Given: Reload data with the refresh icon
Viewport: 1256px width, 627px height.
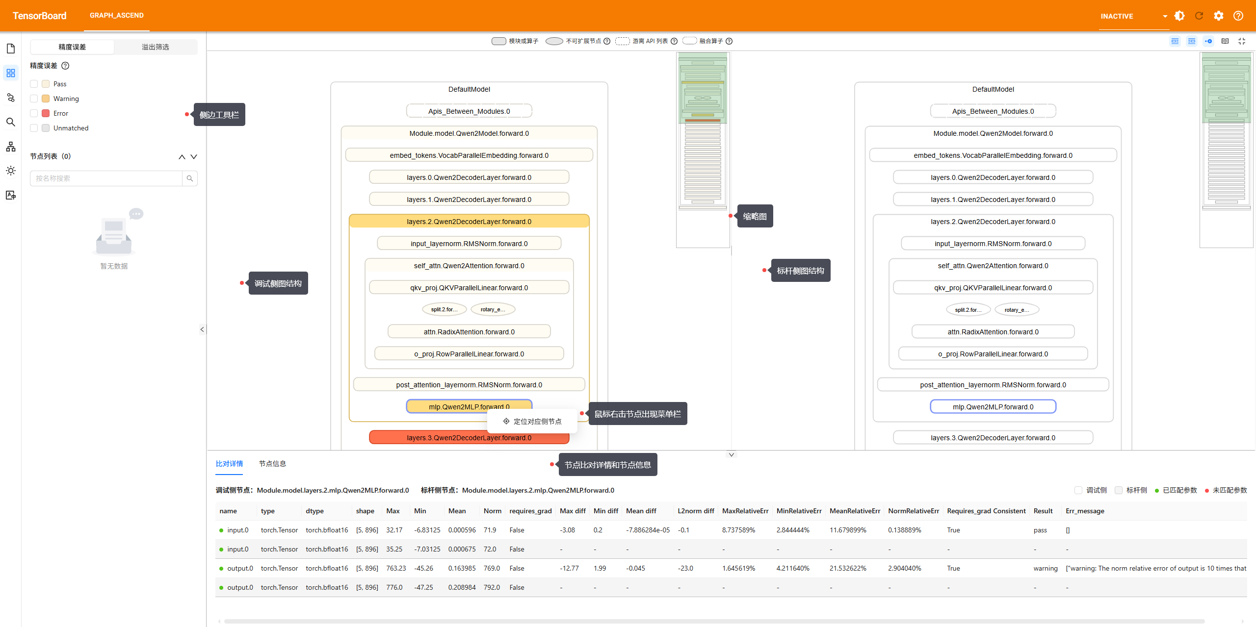Looking at the screenshot, I should 1199,16.
